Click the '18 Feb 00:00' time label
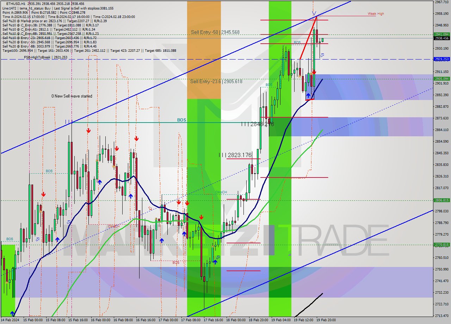This screenshot has width=451, height=324. coord(236,320)
